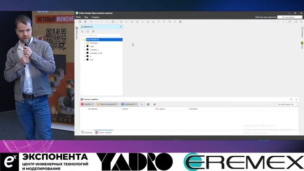The height and width of the screenshot is (171, 304).
Task: Click the eraser clear icon in the error list
Action: (154, 104)
